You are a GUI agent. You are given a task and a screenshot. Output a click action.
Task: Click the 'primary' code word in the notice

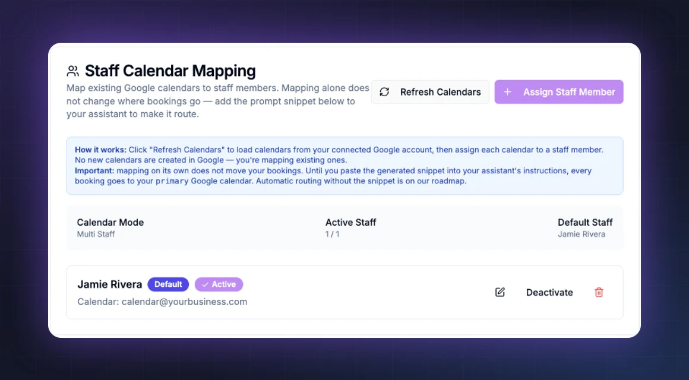click(172, 181)
